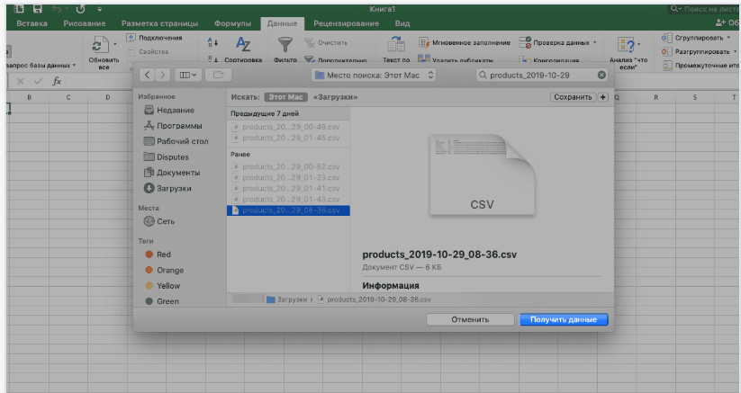The height and width of the screenshot is (393, 741).
Task: Click the Redo arrow in title bar
Action: tap(80, 9)
